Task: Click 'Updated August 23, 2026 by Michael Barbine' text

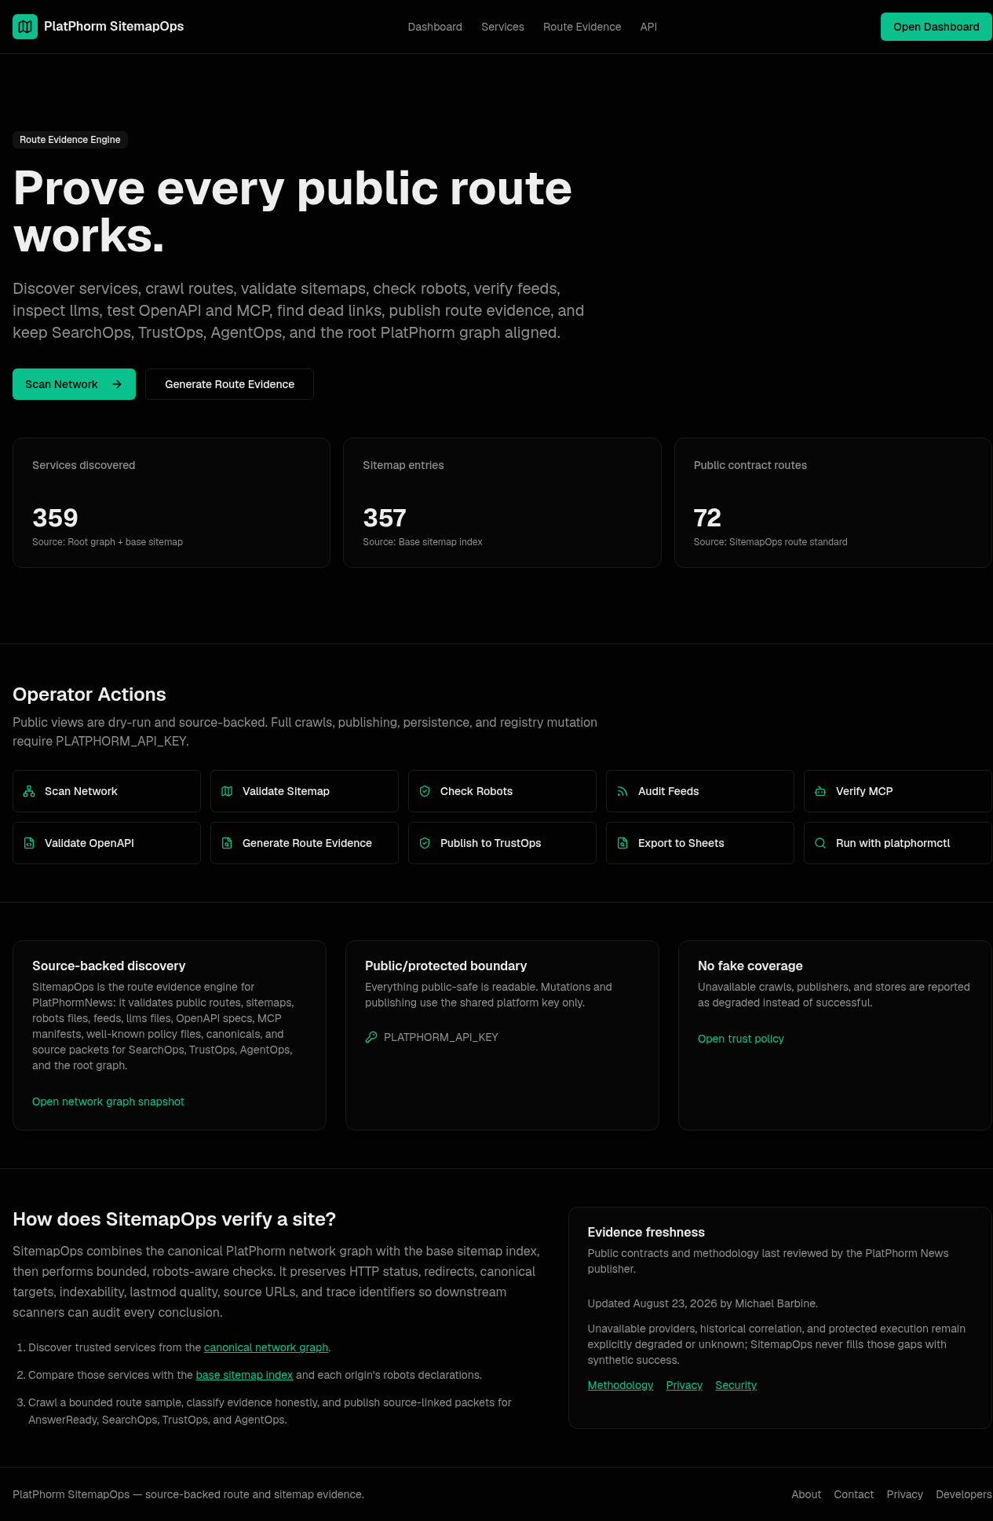Action: [703, 1303]
